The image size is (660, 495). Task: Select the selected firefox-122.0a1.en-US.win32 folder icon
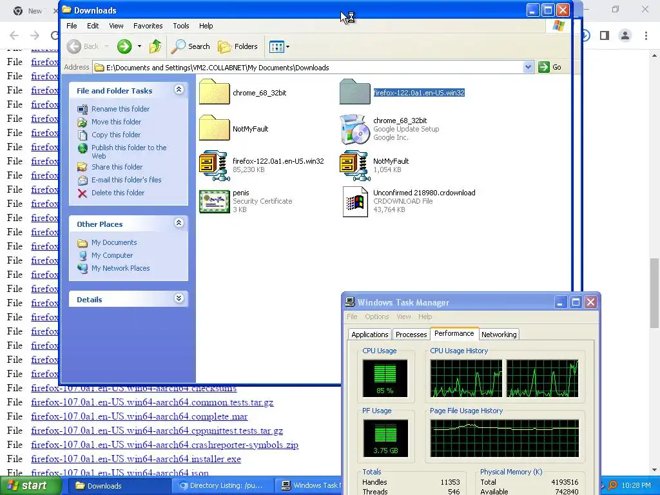355,92
